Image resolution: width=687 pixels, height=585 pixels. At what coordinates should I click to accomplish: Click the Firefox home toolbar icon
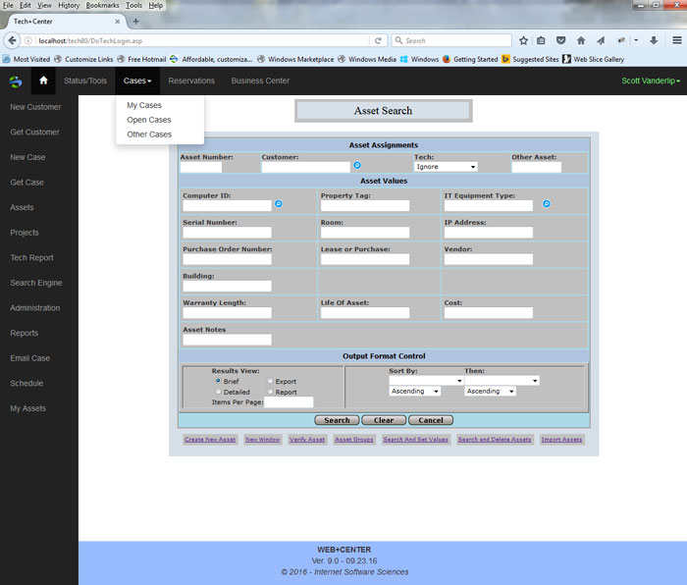click(581, 41)
